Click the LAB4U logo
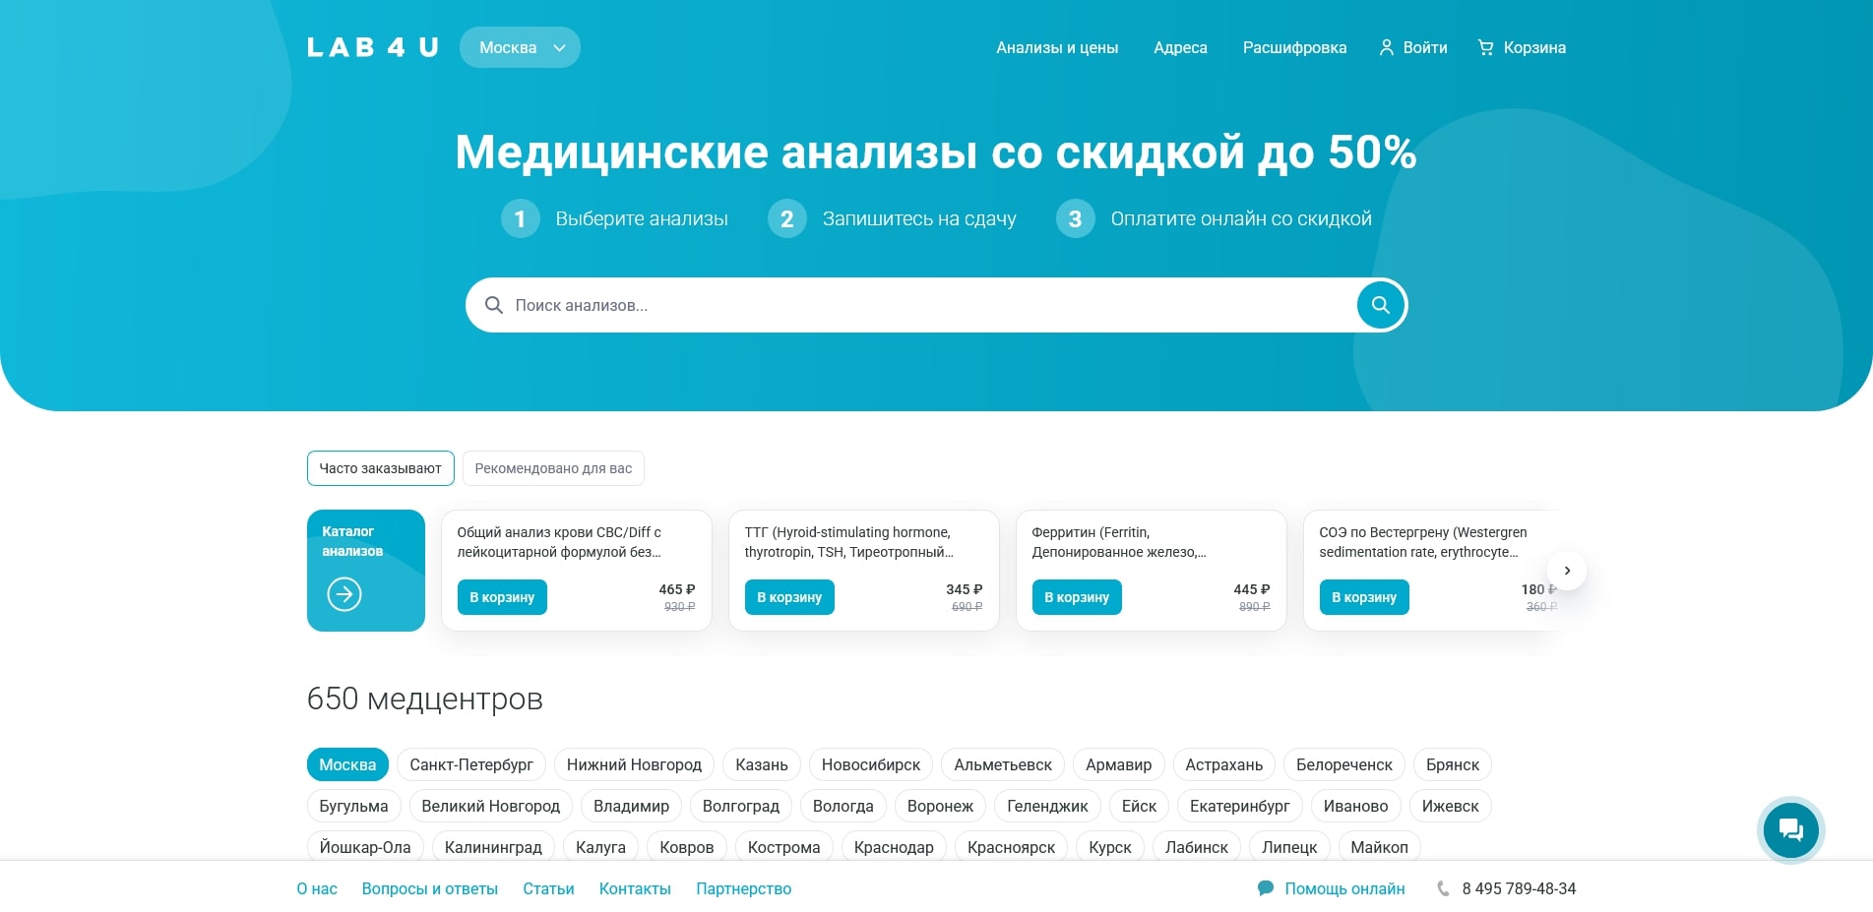The height and width of the screenshot is (912, 1873). [x=372, y=46]
